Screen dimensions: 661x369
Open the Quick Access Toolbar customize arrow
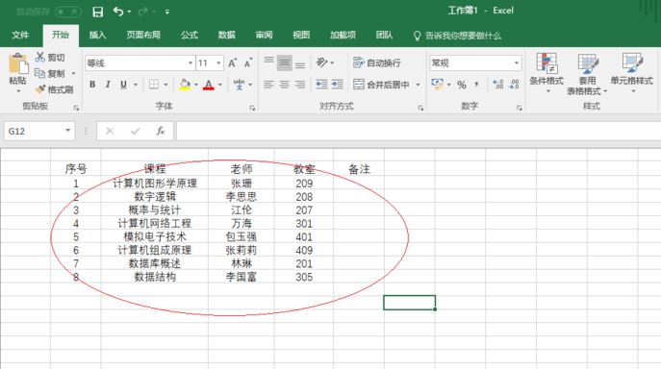point(167,12)
